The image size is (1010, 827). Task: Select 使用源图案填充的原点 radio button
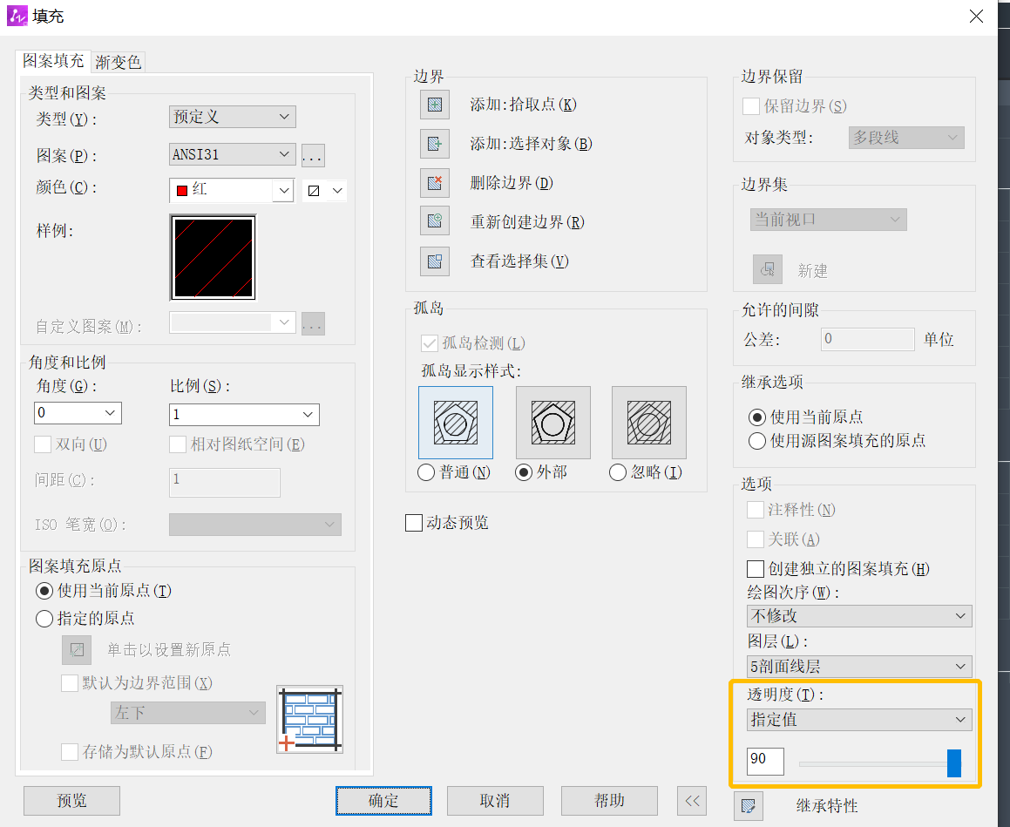click(757, 441)
